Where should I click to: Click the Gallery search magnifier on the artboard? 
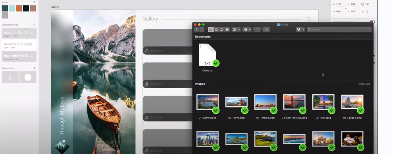pos(309,19)
